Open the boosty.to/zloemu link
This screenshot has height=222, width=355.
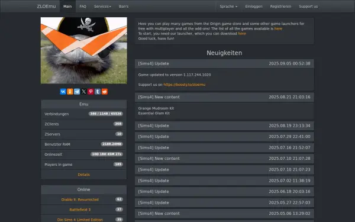184,85
